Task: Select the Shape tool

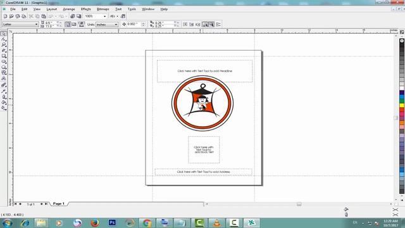Action: point(4,39)
